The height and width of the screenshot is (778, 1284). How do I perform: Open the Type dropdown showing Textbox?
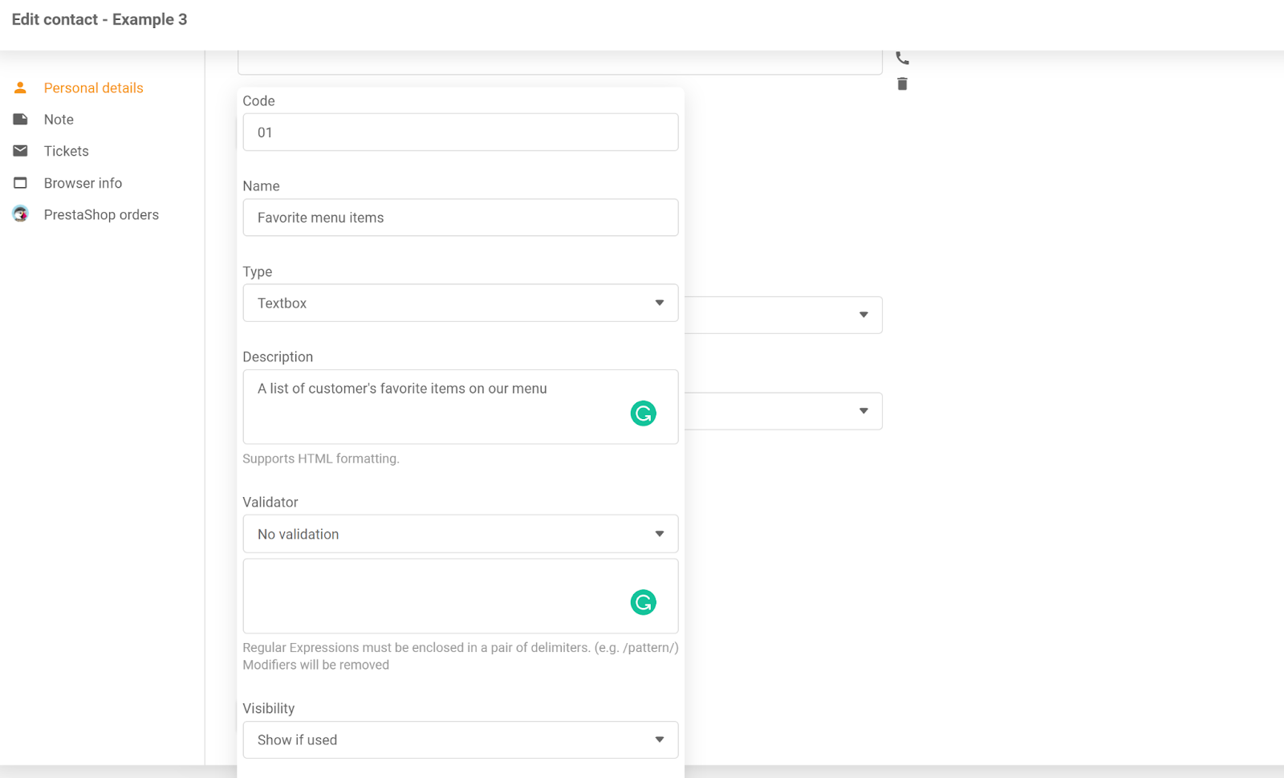460,303
